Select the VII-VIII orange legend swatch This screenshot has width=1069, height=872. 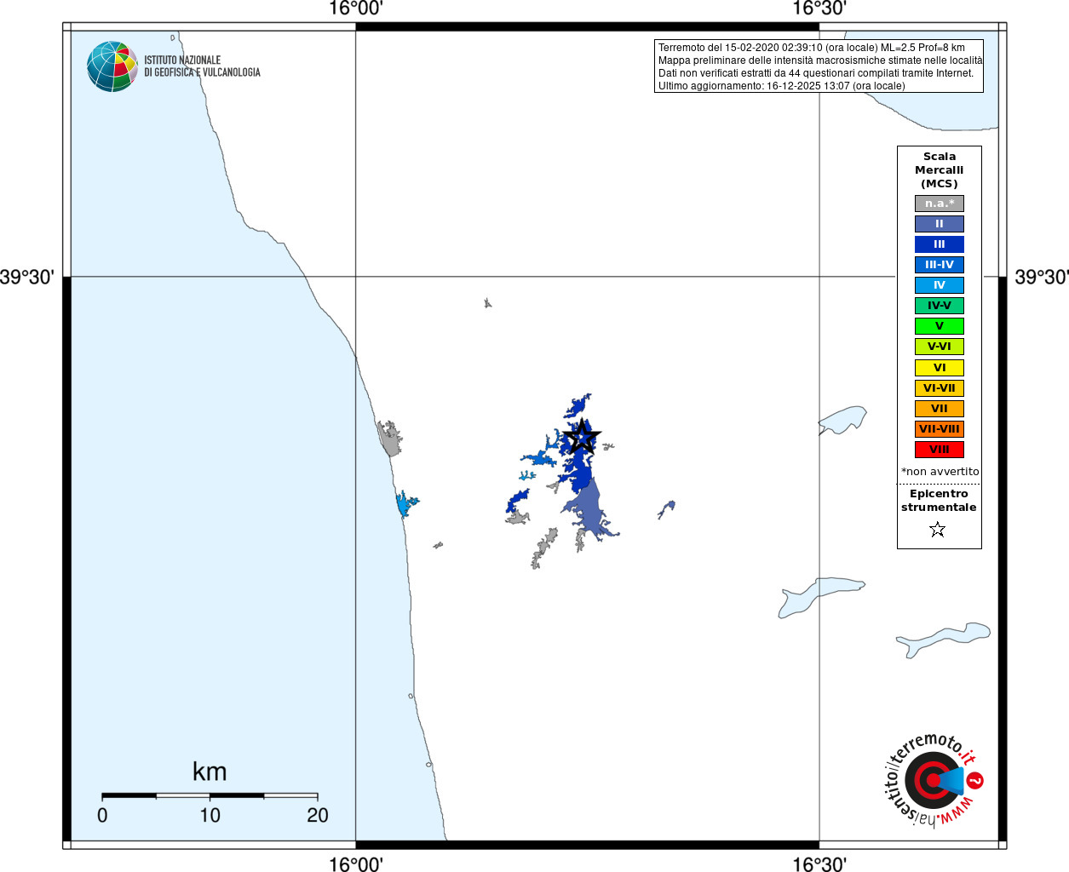[x=940, y=429]
